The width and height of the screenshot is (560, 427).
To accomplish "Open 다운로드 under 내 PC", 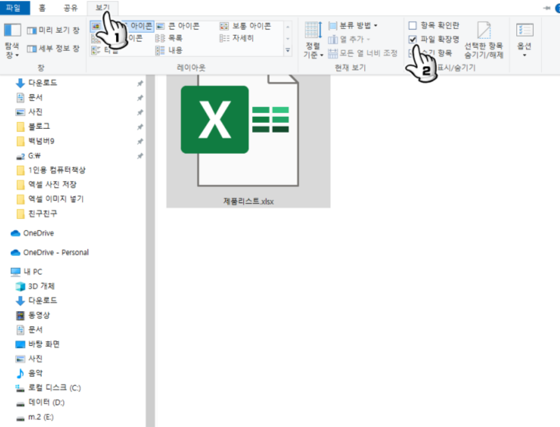I will 36,301.
